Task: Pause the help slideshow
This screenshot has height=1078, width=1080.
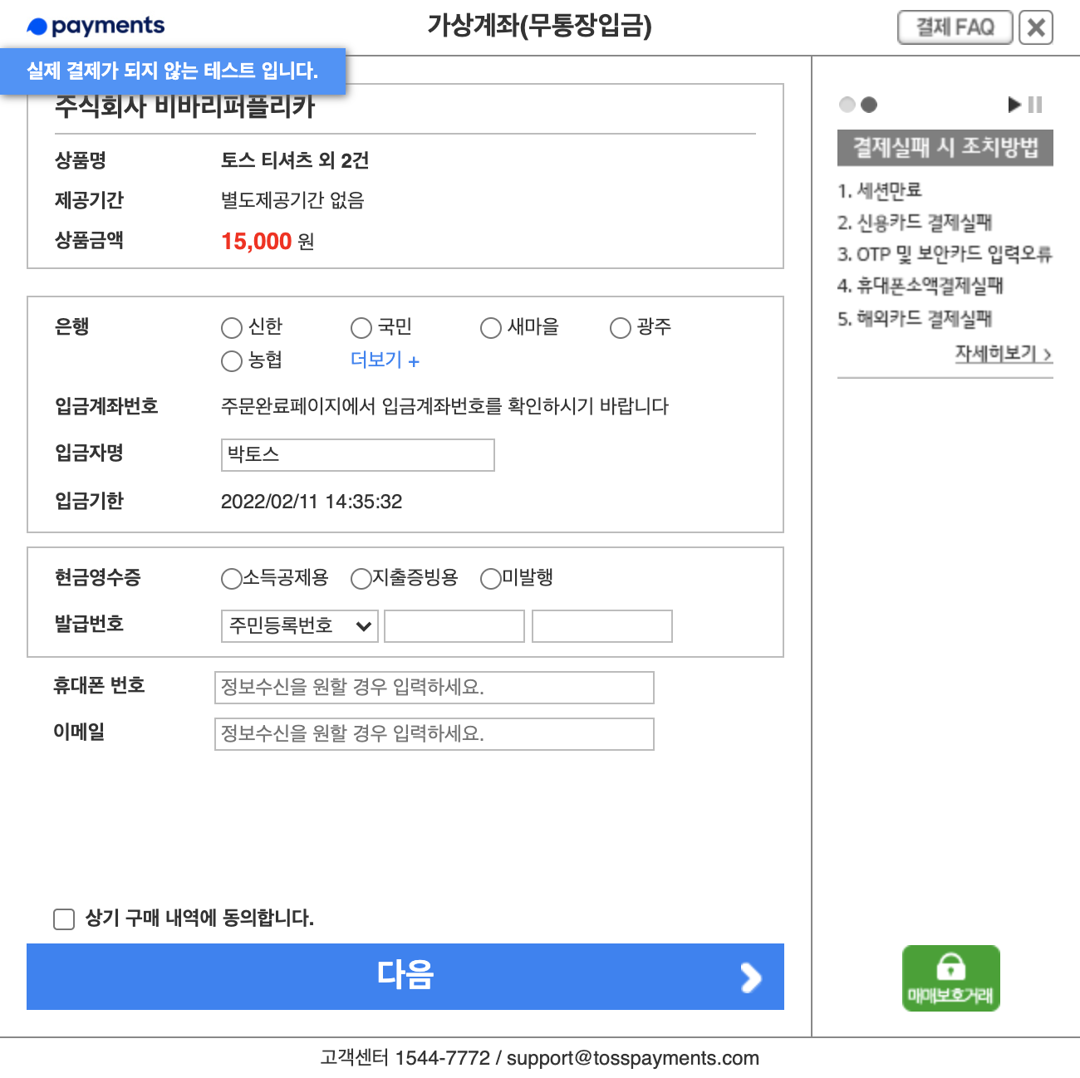Action: click(x=1035, y=105)
